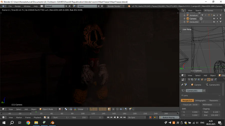Open the Camera Data properties tab icon
Viewport: 225px width, 126px height.
click(x=209, y=80)
